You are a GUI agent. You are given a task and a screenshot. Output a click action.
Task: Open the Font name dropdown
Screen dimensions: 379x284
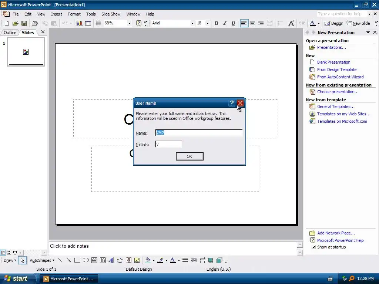(x=192, y=23)
